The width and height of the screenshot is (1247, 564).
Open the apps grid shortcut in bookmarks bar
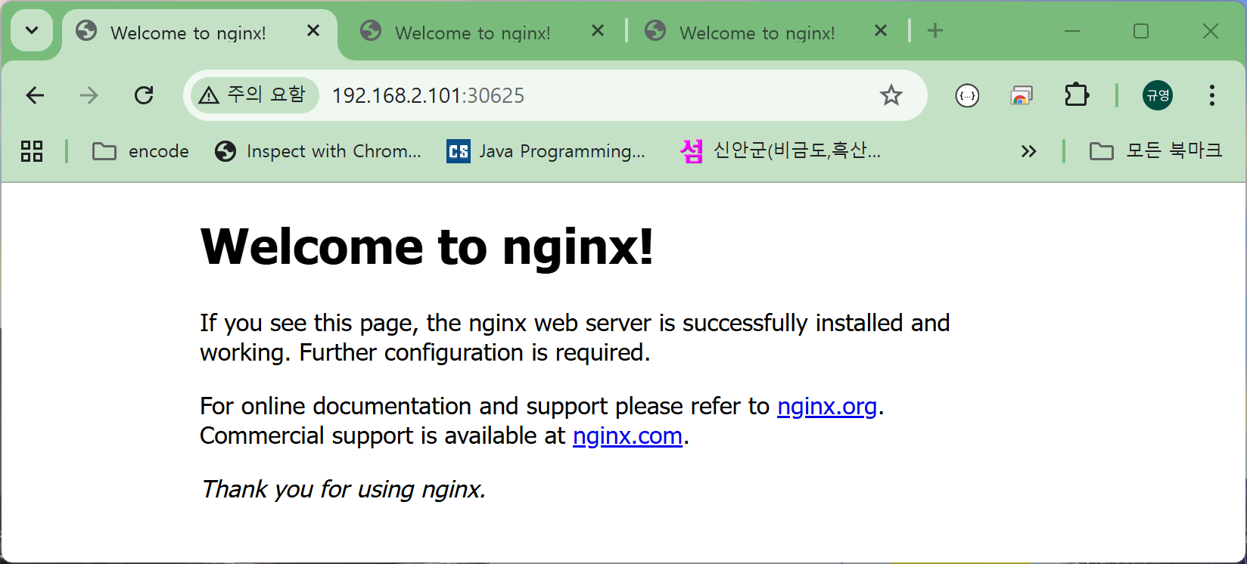click(x=32, y=151)
